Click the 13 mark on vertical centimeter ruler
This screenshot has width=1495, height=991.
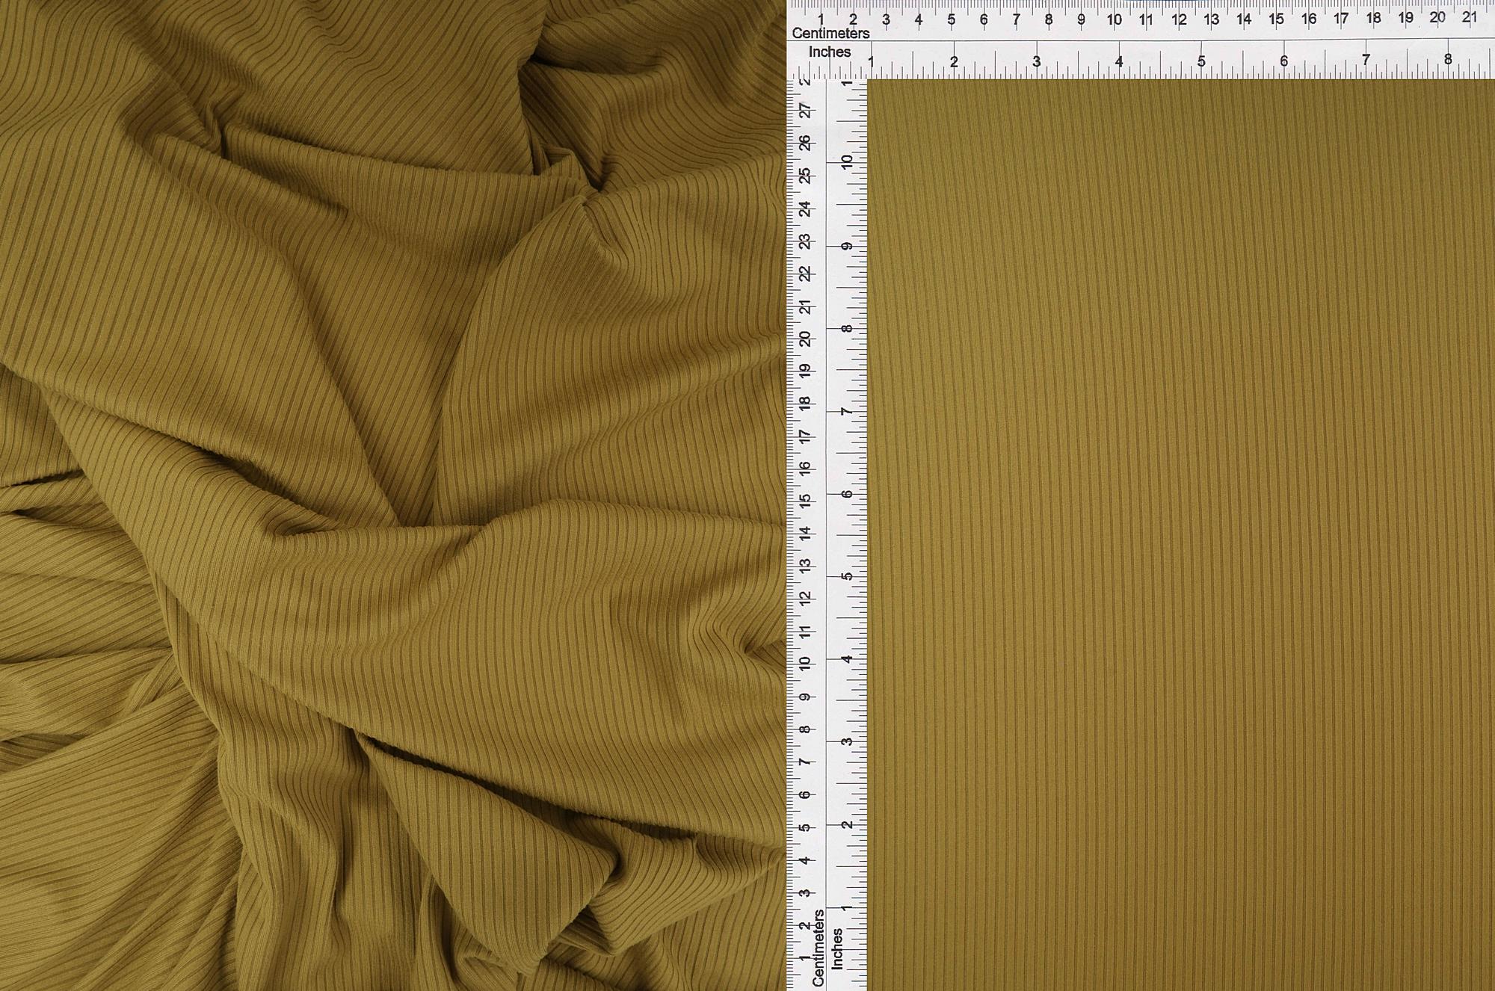pyautogui.click(x=805, y=566)
